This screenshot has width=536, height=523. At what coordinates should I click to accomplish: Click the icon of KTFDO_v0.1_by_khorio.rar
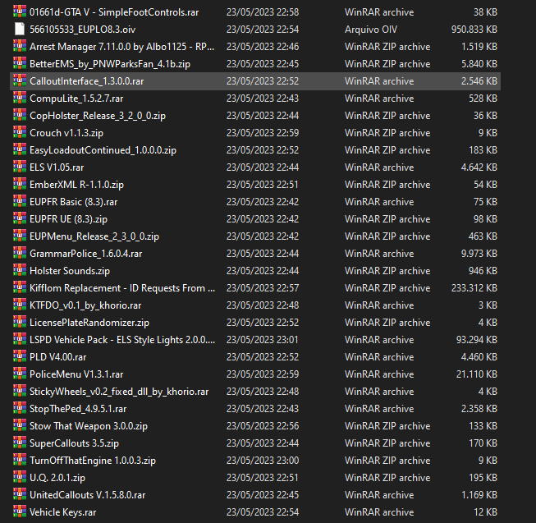[x=20, y=305]
